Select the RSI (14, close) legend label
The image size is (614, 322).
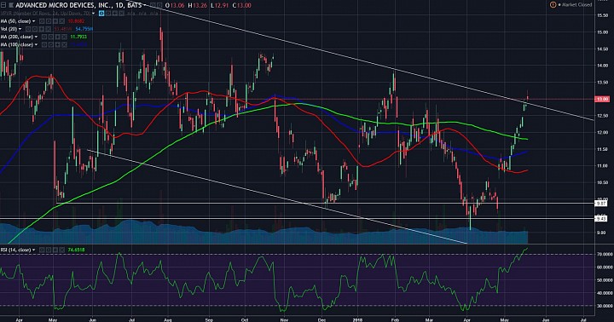click(15, 250)
